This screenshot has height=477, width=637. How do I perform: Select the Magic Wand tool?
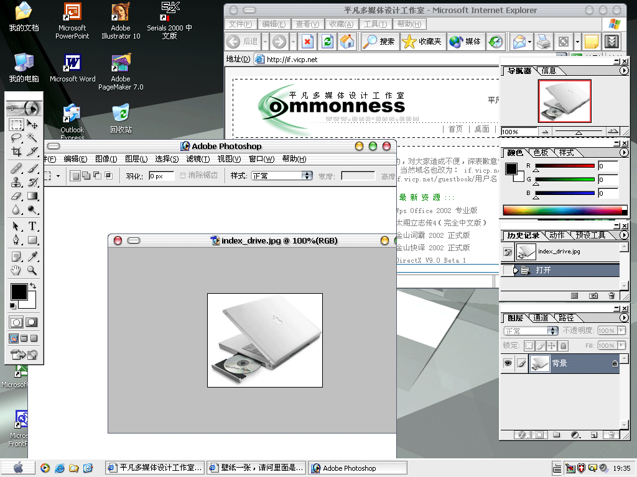[32, 138]
